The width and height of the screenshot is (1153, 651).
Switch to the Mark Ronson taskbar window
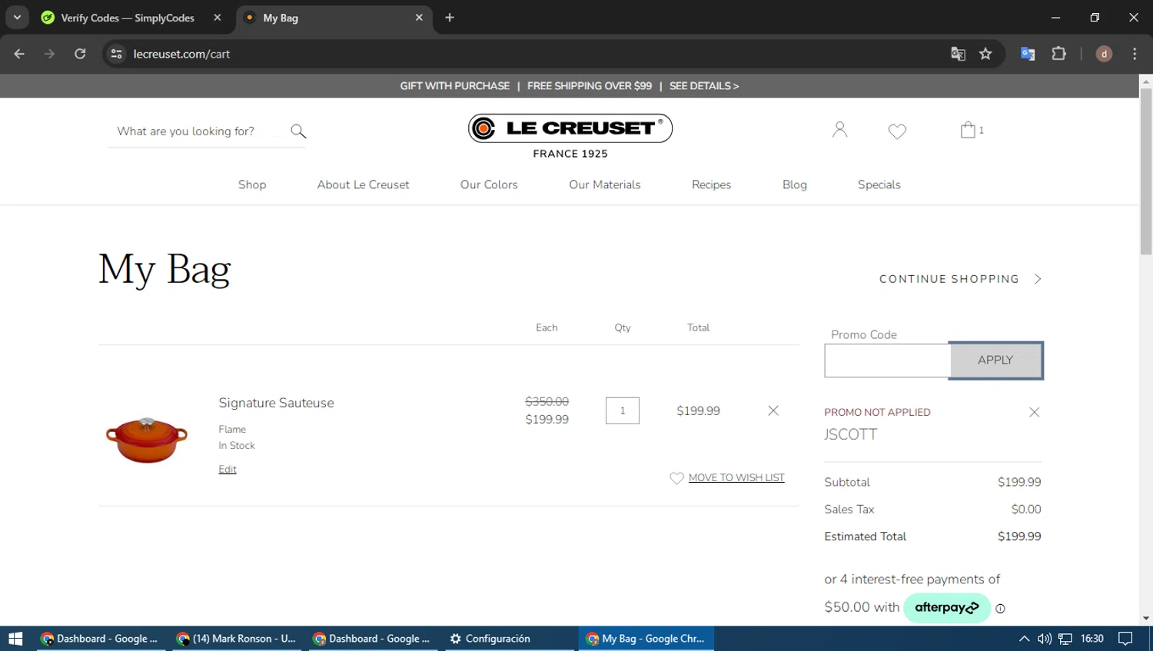[x=237, y=639]
